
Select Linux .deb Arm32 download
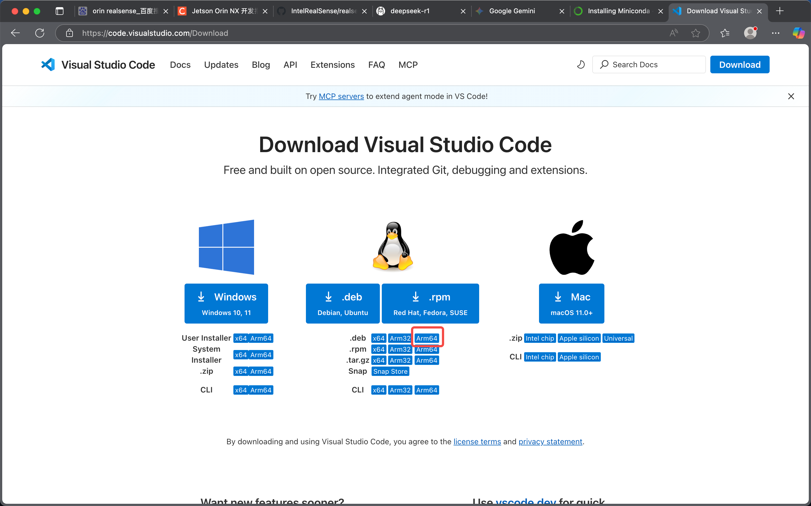(x=400, y=338)
